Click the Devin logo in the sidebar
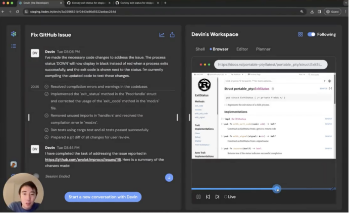 pos(14,34)
